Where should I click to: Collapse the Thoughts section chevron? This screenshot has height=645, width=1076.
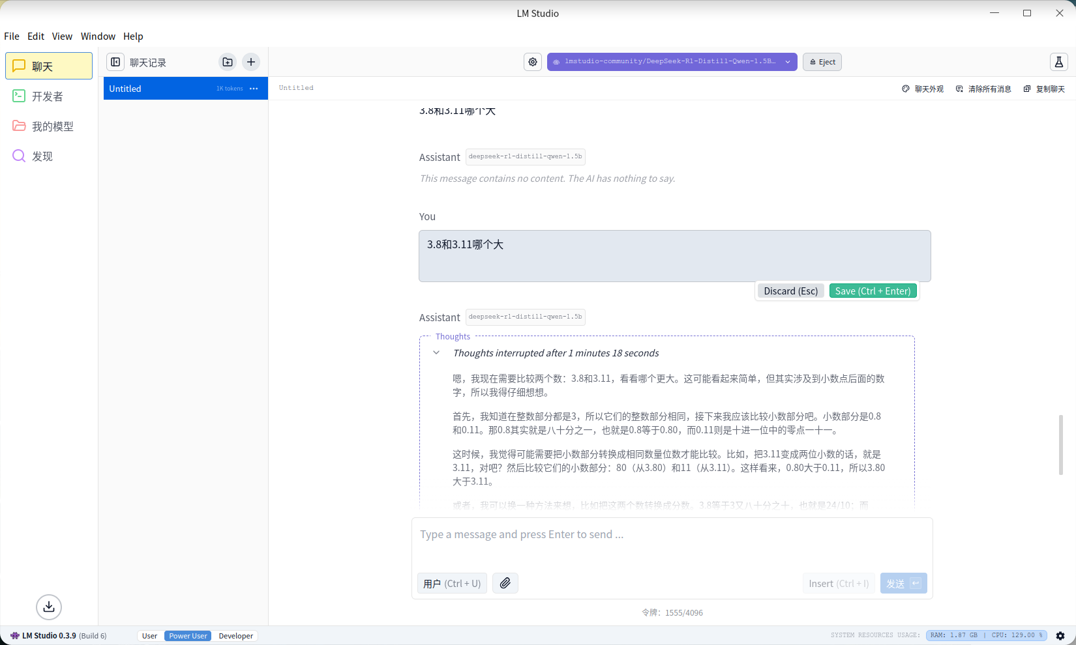436,352
